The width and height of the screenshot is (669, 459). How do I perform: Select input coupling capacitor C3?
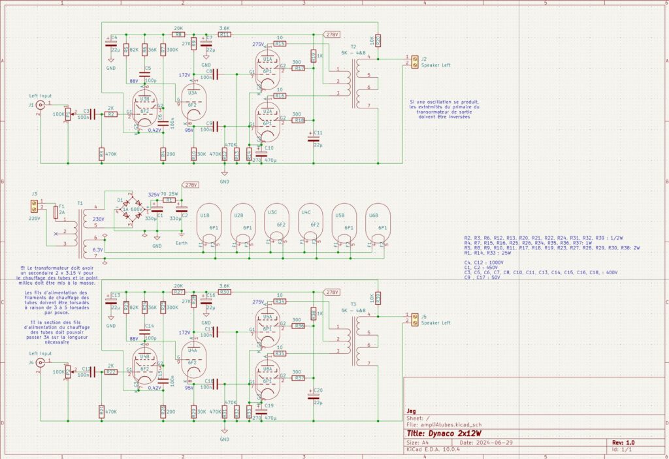91,114
